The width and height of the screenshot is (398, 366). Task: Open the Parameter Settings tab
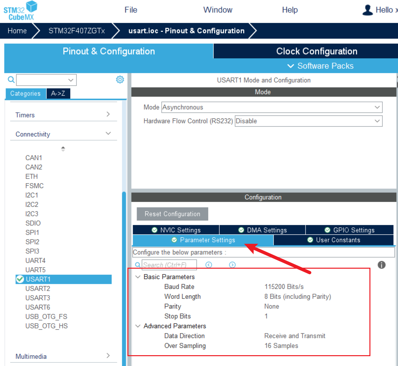(203, 240)
